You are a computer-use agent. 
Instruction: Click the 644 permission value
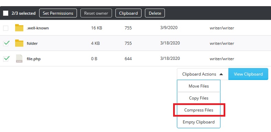coord(128,59)
